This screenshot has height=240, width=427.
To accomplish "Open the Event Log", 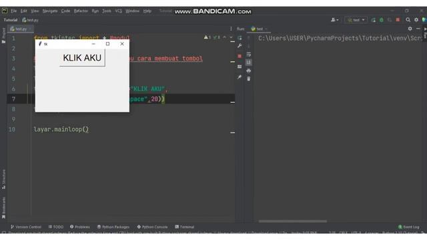I will 408,227.
